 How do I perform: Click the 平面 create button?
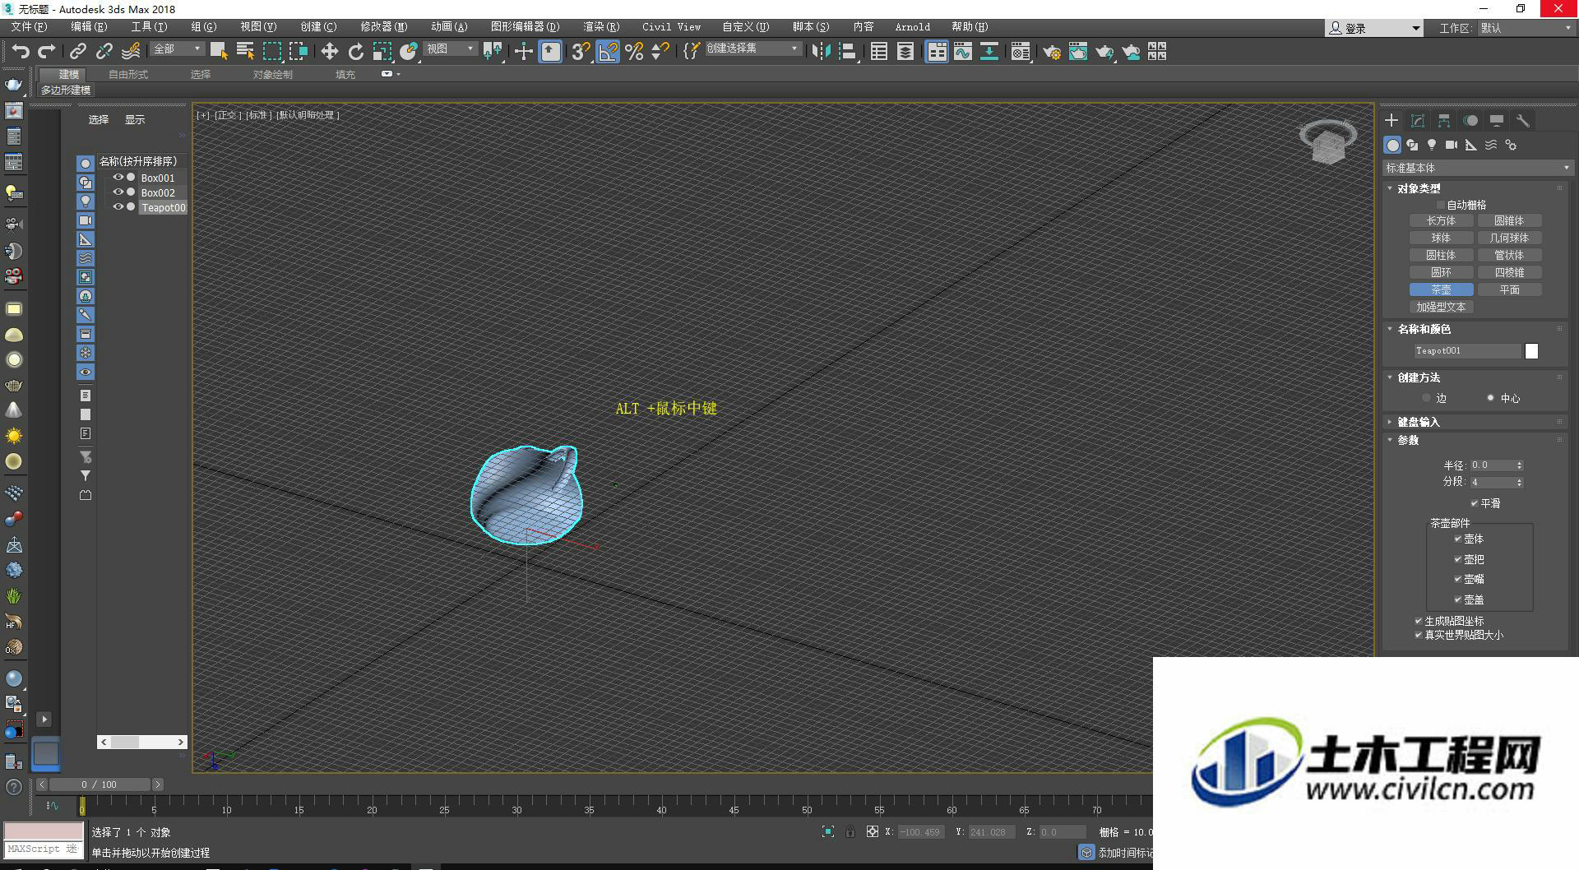pos(1509,289)
